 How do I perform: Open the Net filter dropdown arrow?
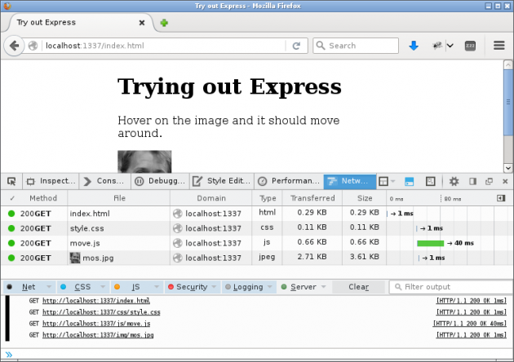click(x=49, y=287)
